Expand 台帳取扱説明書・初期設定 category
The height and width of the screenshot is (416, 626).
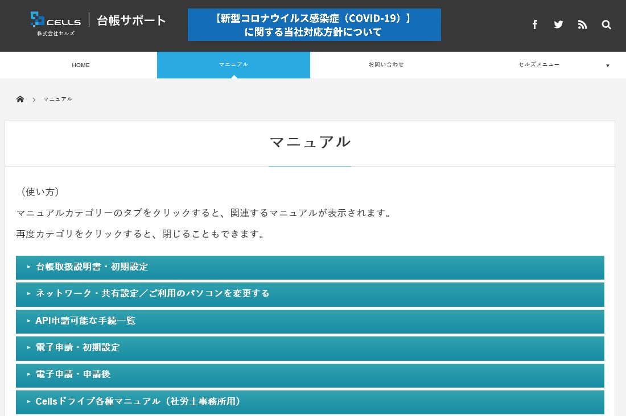pyautogui.click(x=310, y=267)
